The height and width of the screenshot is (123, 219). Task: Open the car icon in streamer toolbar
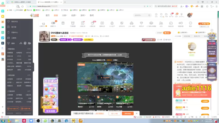click(132, 24)
